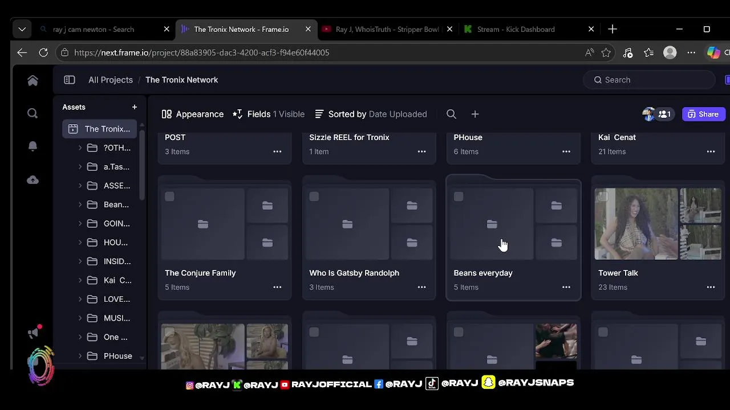Open options for Beans everyday folder
This screenshot has width=730, height=410.
566,287
